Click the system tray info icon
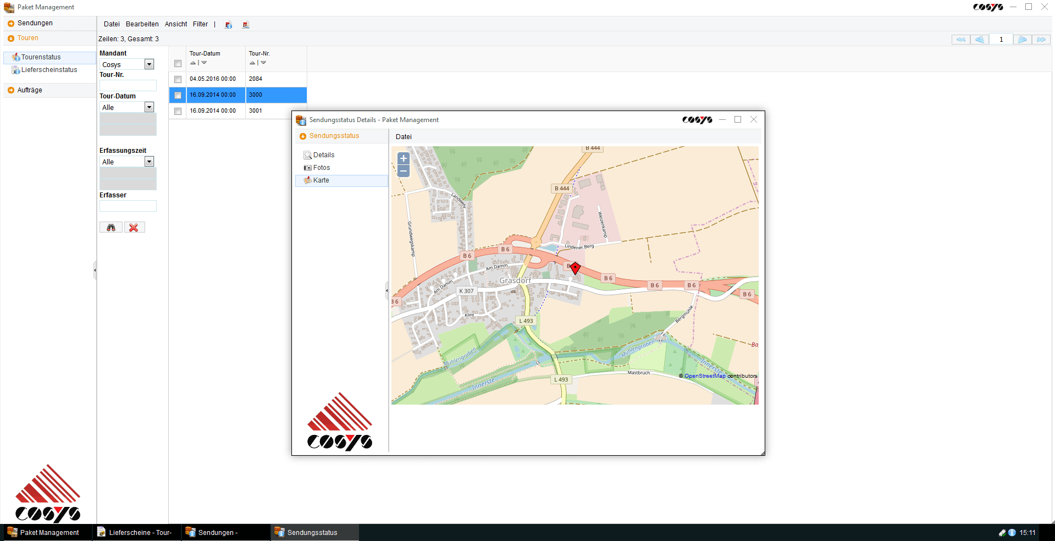 tap(1012, 533)
